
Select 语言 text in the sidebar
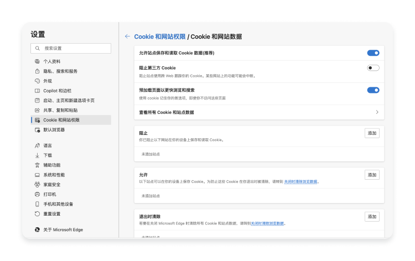click(x=48, y=145)
